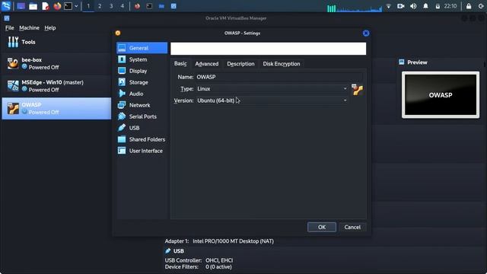
Task: Click the OS type icon beside Type field
Action: click(x=357, y=90)
